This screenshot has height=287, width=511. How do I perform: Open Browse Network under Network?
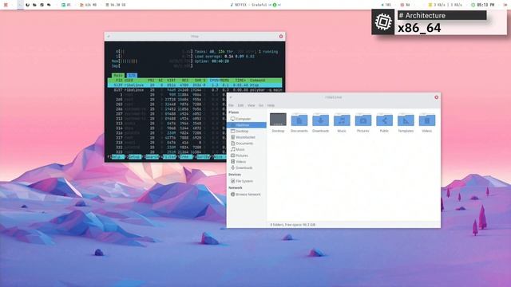247,195
